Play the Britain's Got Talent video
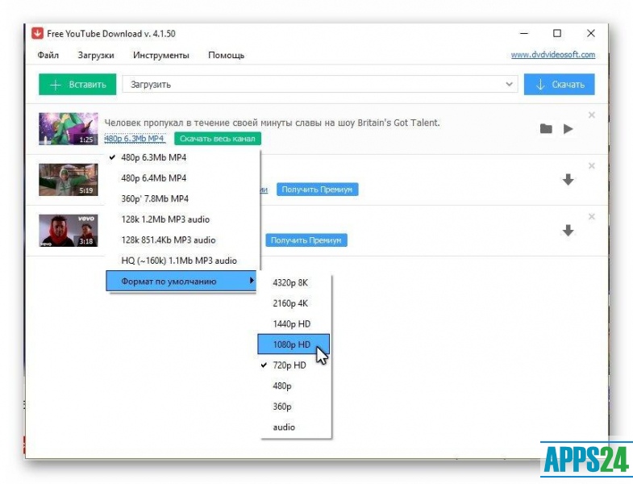633x484 pixels. coord(568,129)
